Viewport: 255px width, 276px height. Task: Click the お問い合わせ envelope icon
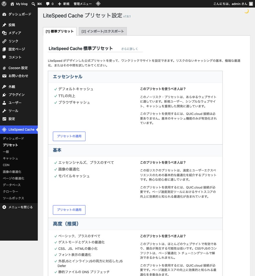(x=4, y=76)
